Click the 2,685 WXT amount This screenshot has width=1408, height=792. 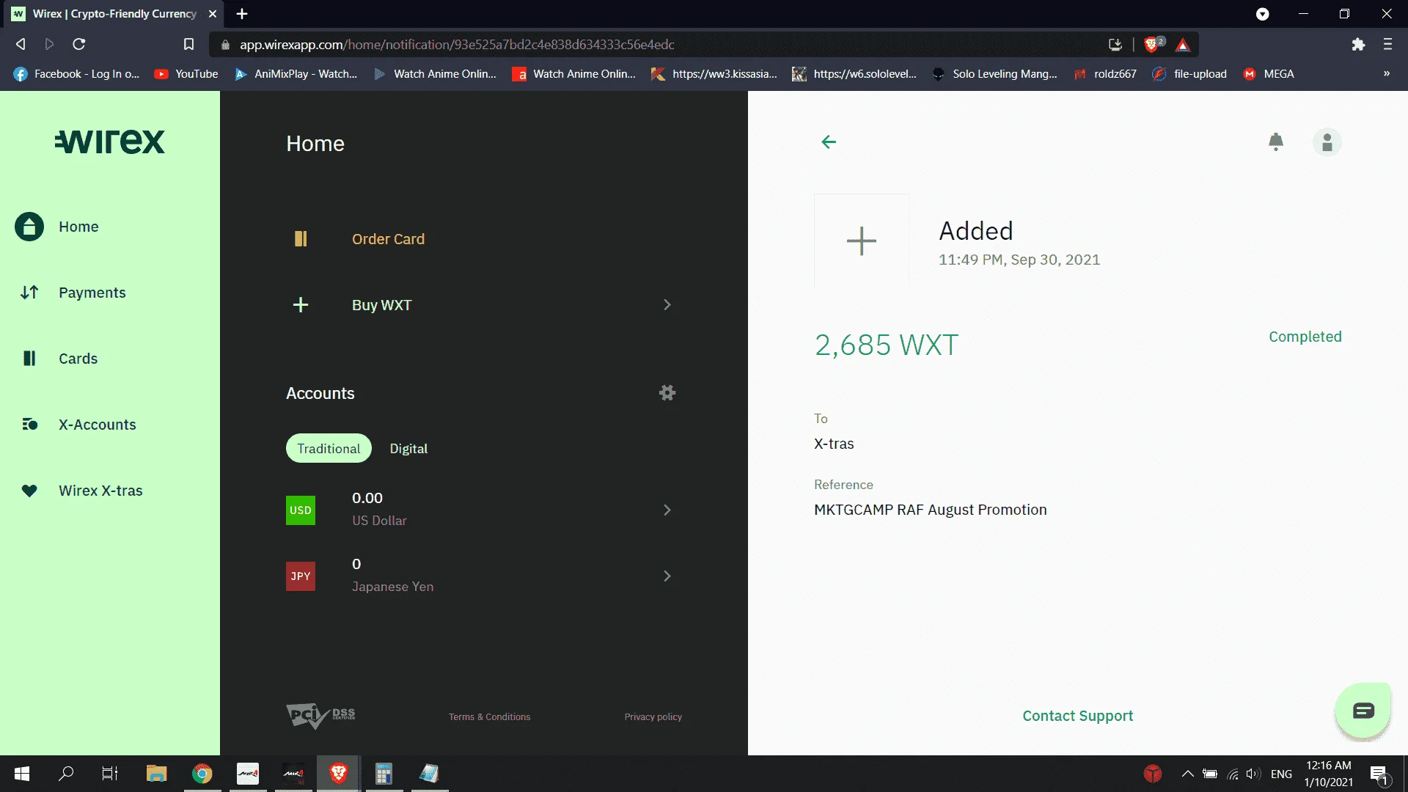click(886, 345)
